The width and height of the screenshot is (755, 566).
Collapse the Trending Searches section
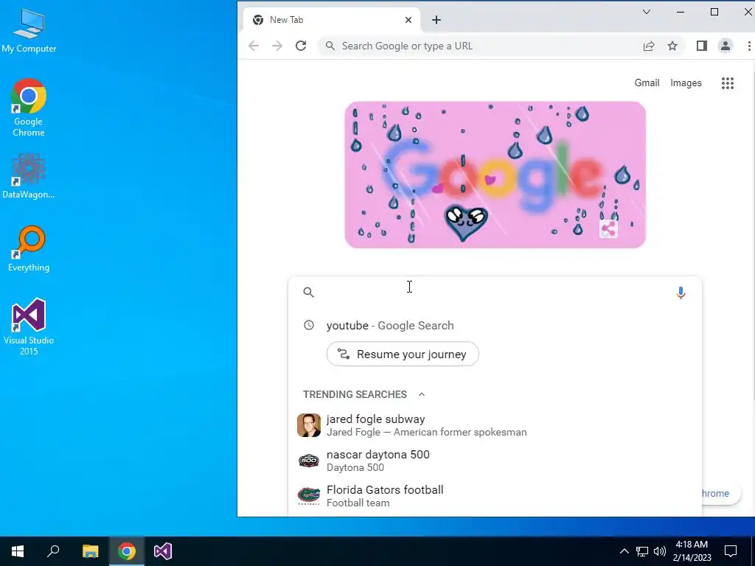coord(422,394)
